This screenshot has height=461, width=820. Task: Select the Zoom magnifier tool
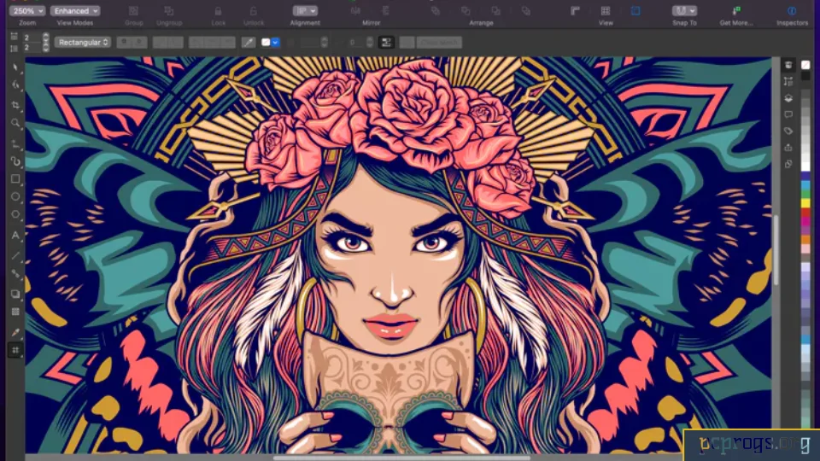15,123
